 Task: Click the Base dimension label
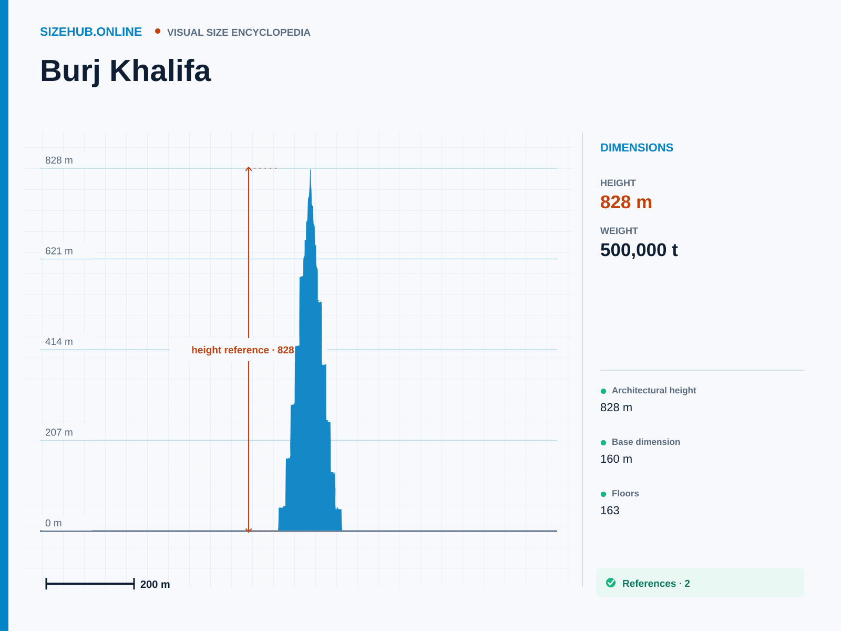(x=646, y=442)
